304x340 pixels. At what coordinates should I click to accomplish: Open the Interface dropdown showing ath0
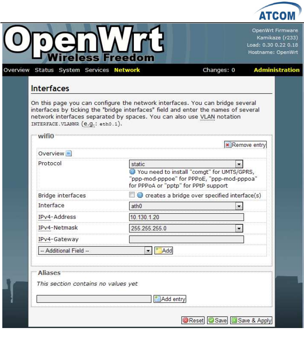click(186, 206)
